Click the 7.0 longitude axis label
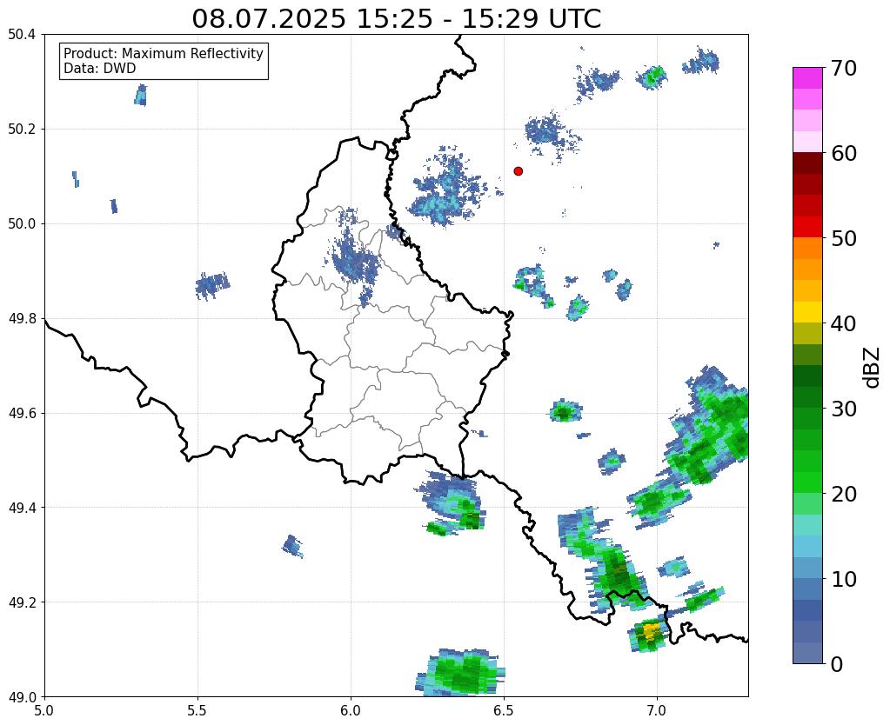 click(x=657, y=710)
